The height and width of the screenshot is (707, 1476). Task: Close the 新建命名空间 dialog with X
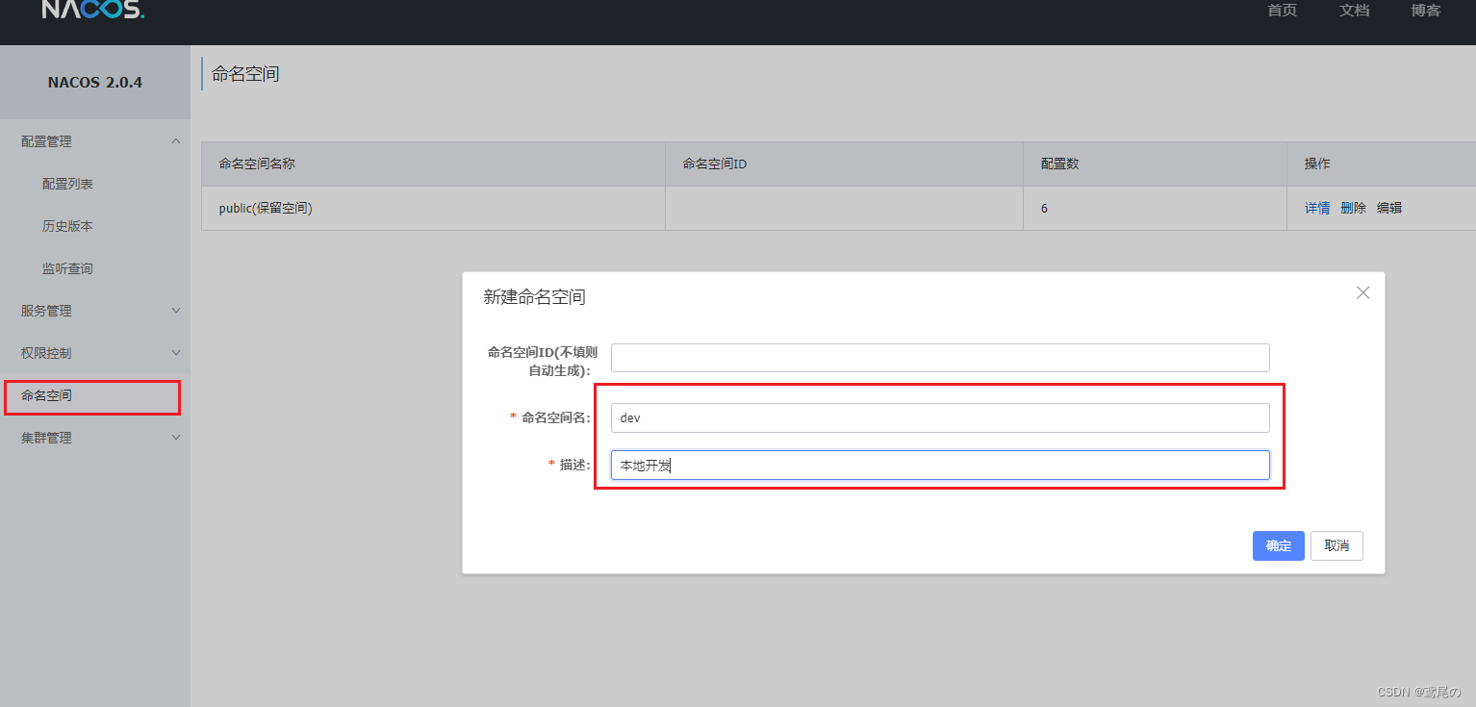pos(1362,292)
